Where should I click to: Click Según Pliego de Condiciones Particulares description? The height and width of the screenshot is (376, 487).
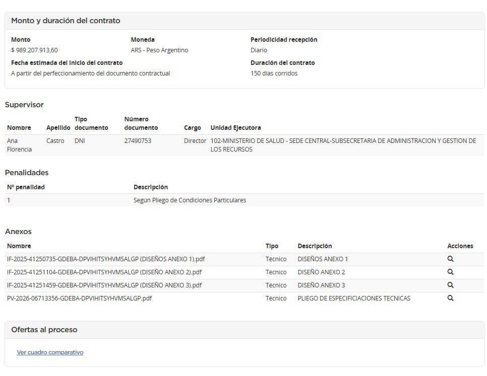[190, 200]
